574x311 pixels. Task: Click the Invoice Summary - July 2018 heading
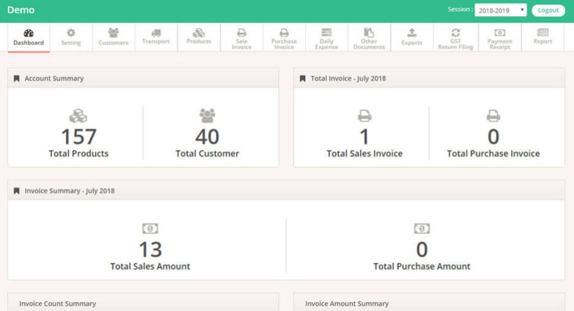[69, 191]
